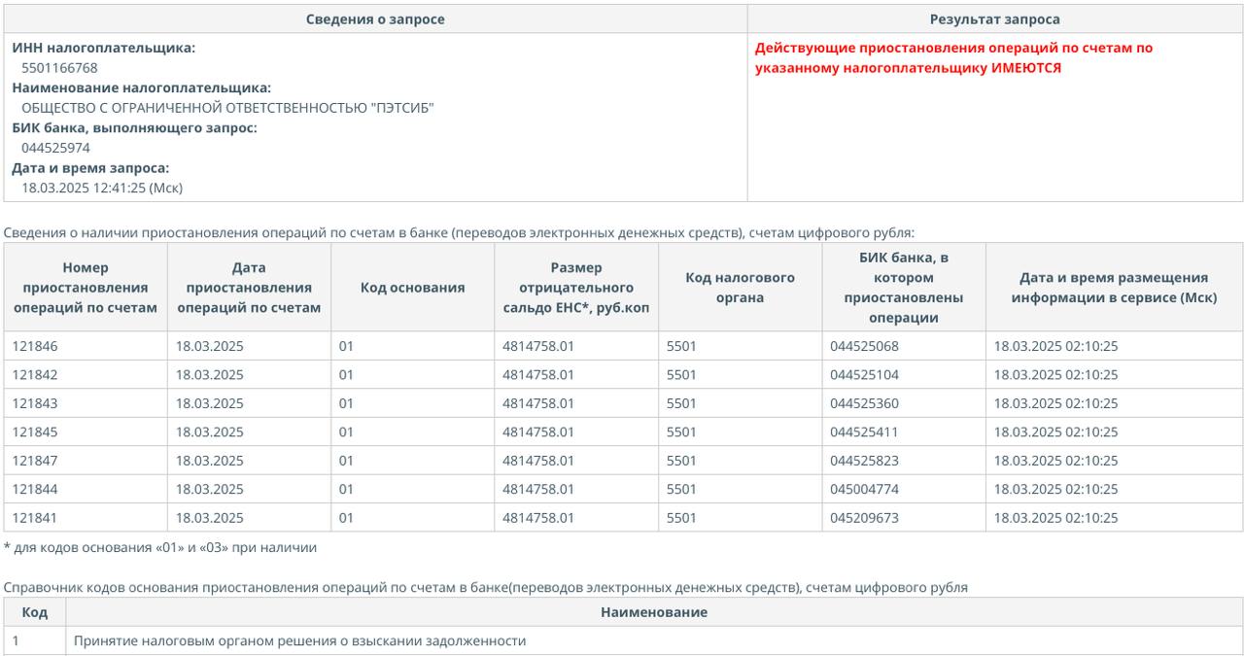
Task: Click taxpayer INN value 5501166768
Action: tap(59, 68)
